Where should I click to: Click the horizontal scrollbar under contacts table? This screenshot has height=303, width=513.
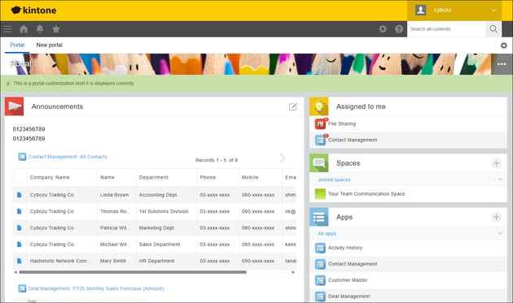[x=133, y=272]
